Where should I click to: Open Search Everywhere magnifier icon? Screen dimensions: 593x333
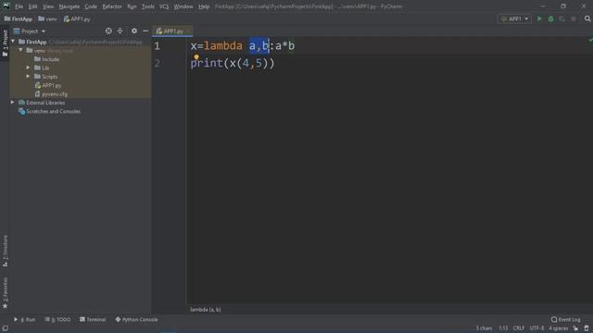click(587, 18)
